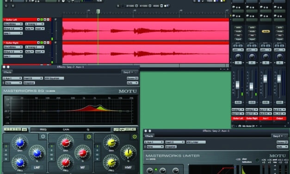Open None preset dropdown in EQ window

pyautogui.click(x=13, y=83)
